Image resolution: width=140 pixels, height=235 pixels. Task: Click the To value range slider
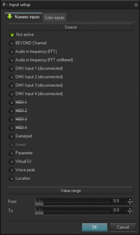click(x=72, y=211)
